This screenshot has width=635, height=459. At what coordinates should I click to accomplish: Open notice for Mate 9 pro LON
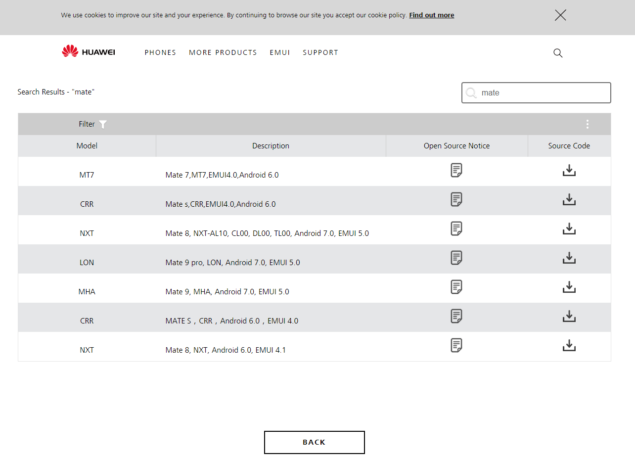click(456, 258)
